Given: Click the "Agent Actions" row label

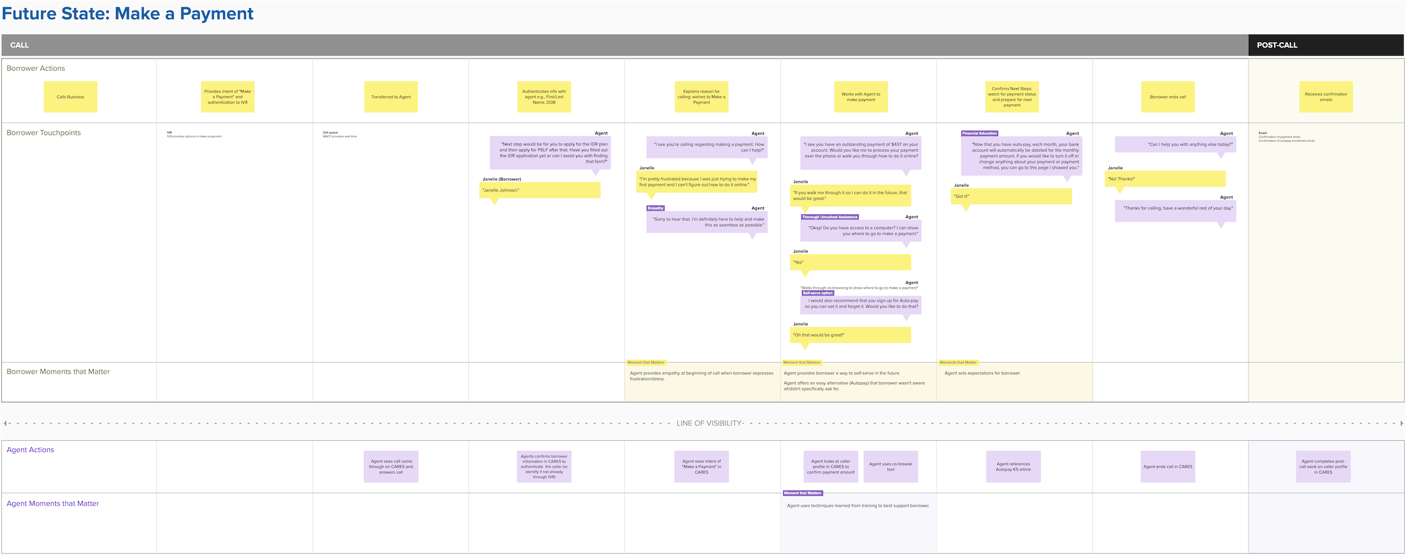Looking at the screenshot, I should tap(30, 450).
